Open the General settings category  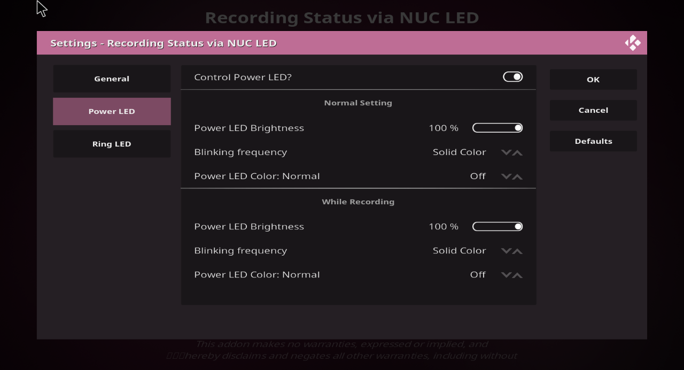tap(112, 79)
